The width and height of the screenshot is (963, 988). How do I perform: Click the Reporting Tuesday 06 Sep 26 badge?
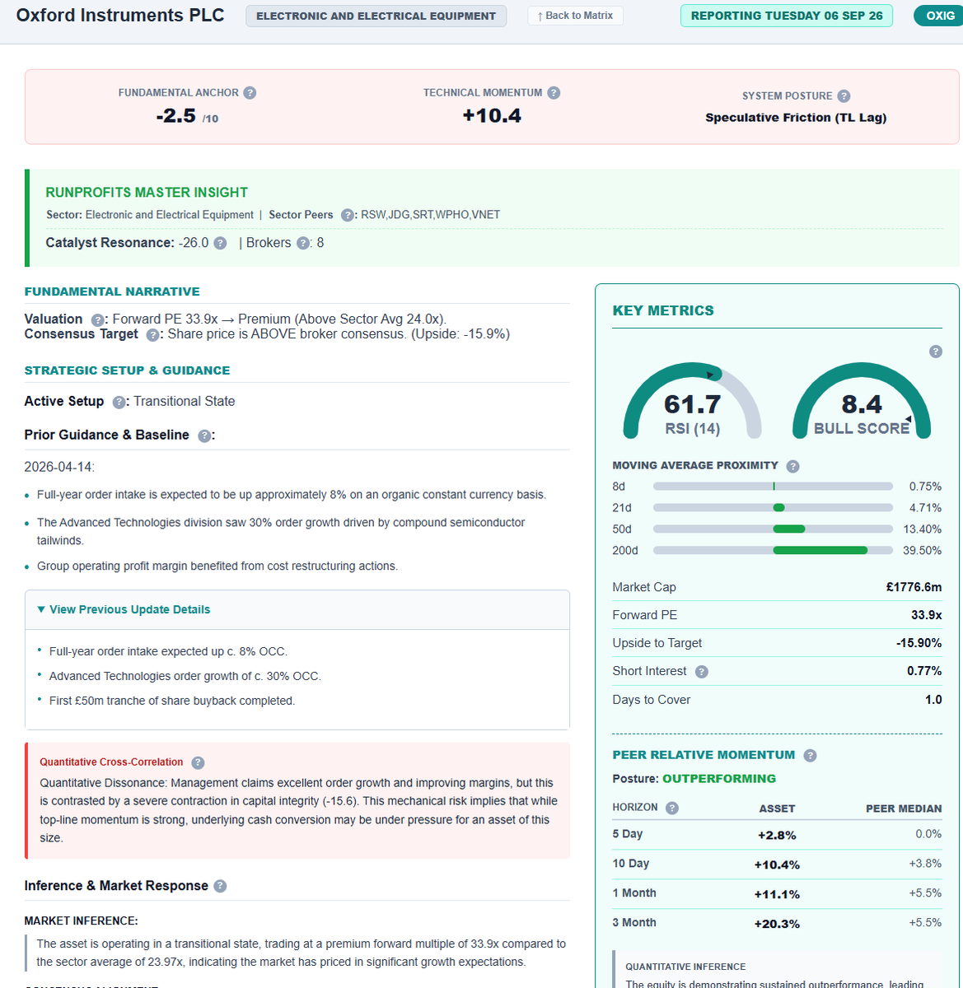[787, 16]
